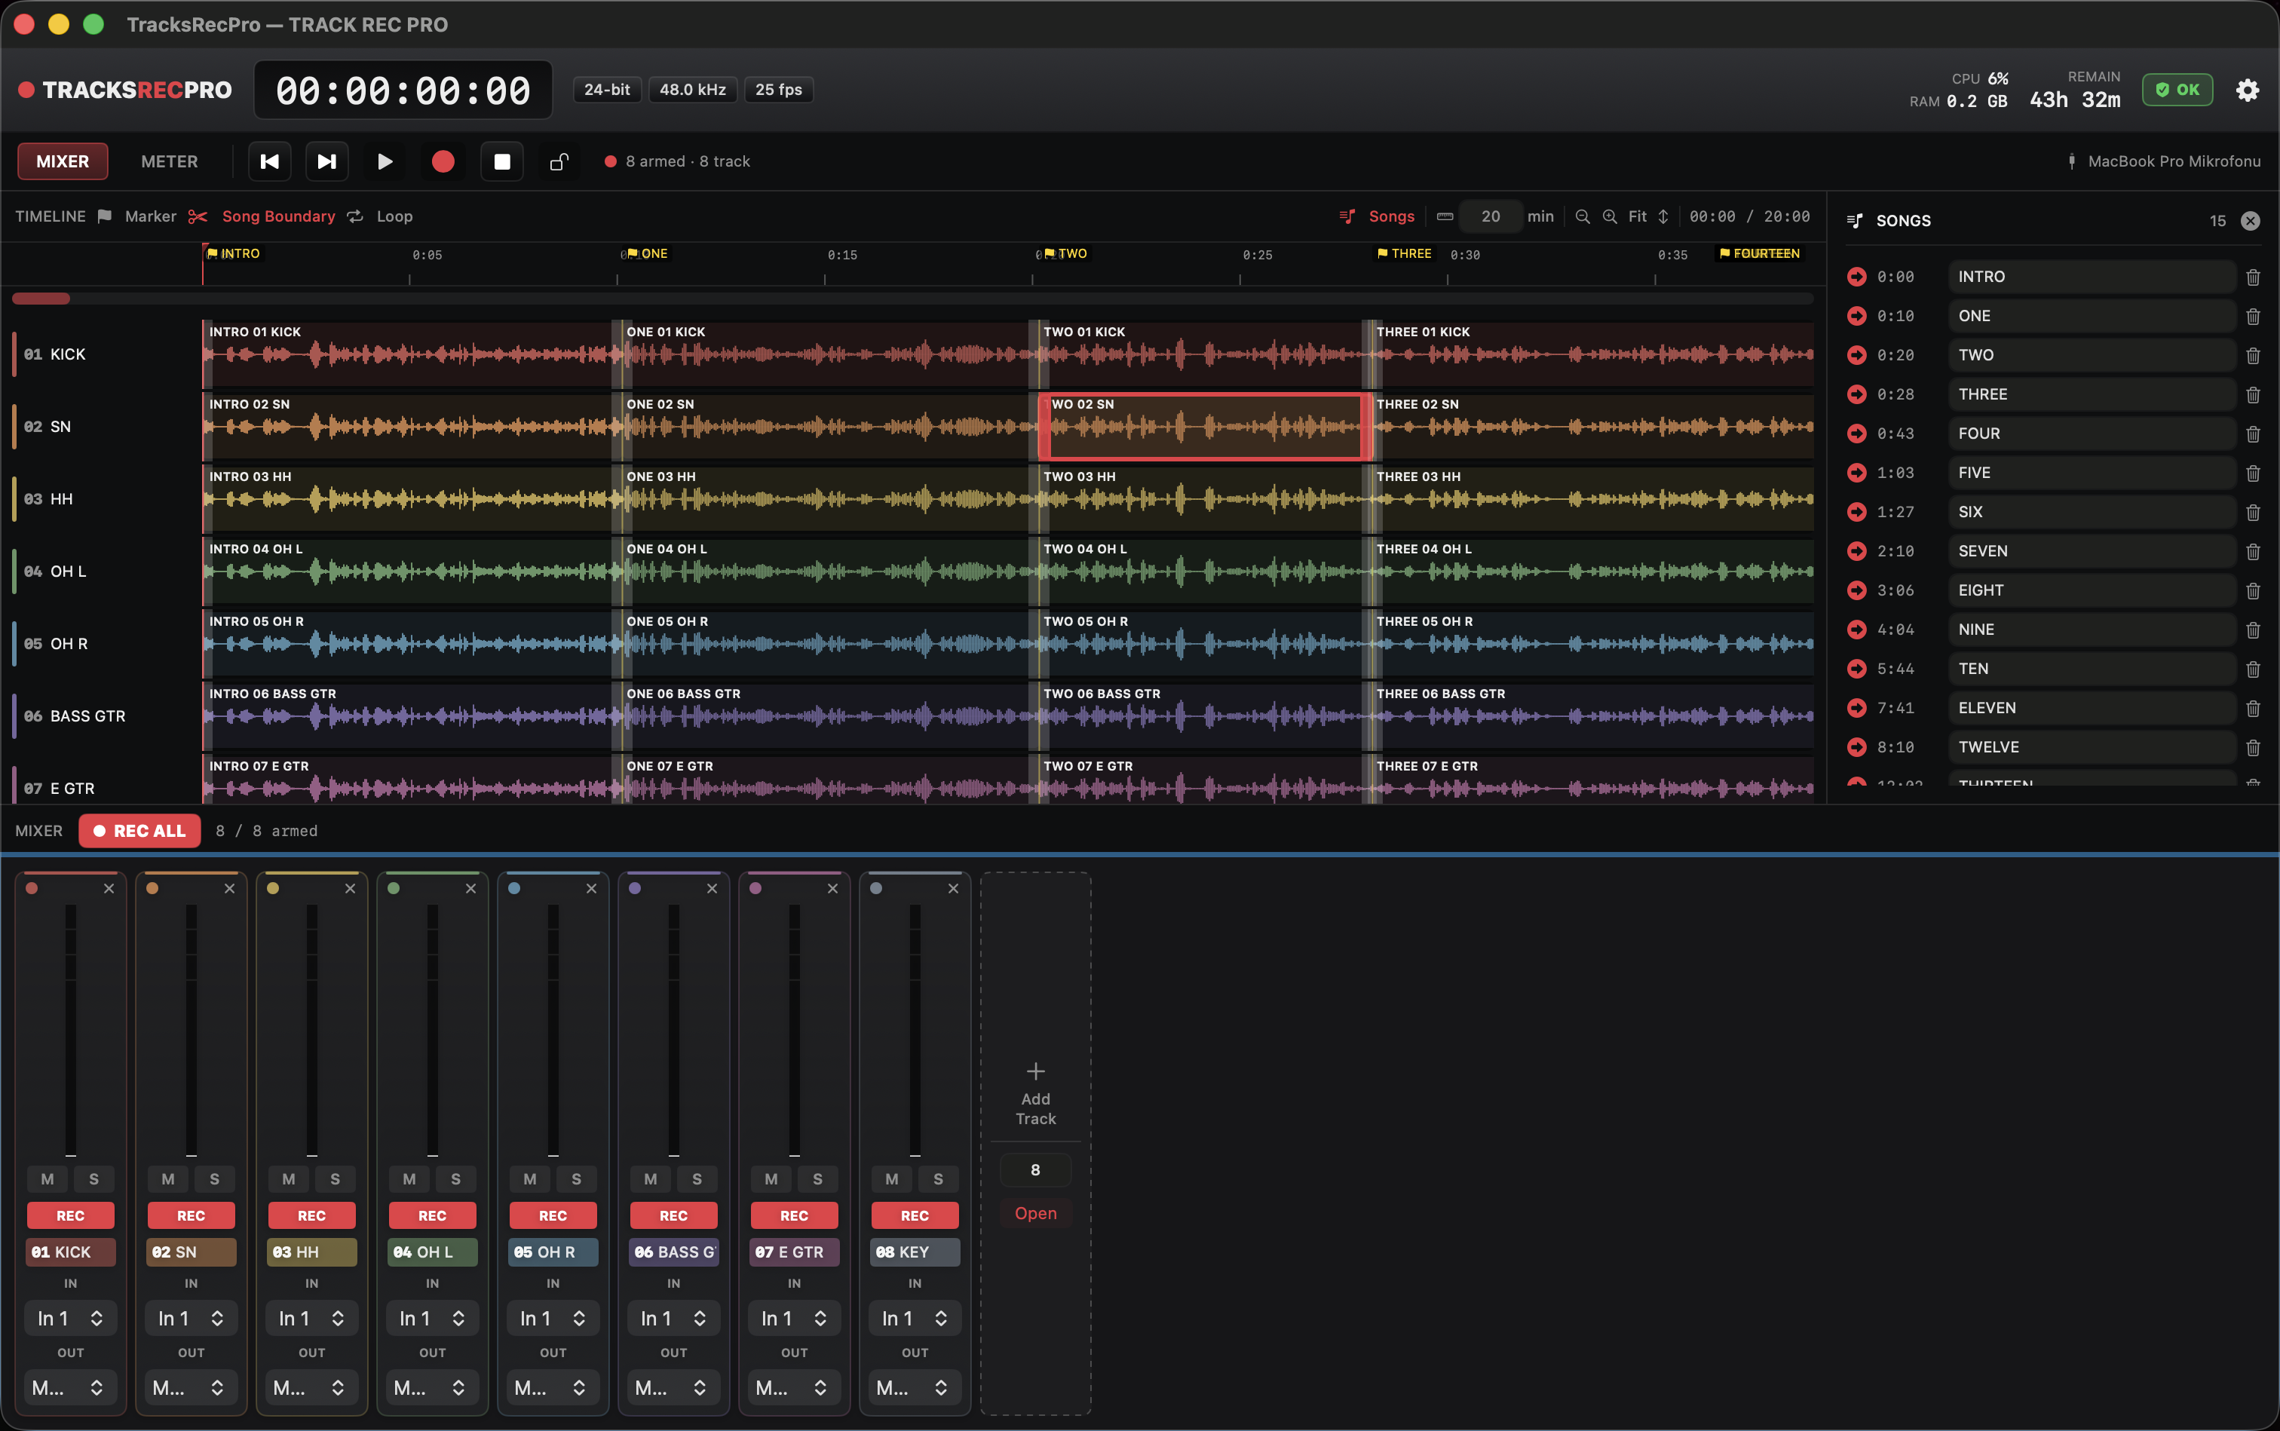Mute the 03 HH channel

coord(289,1179)
